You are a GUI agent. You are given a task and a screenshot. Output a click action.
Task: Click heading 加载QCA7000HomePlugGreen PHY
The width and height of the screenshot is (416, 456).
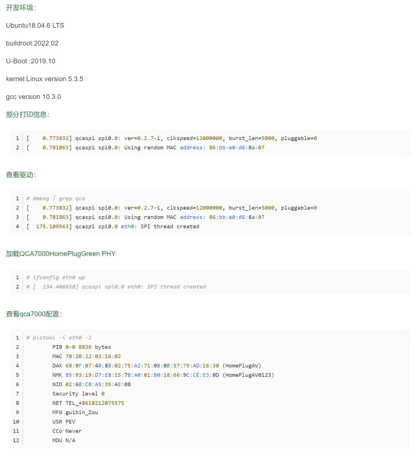[x=61, y=254]
